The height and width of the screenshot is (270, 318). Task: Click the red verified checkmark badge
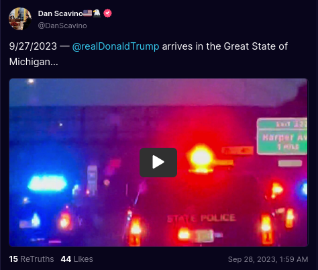click(x=107, y=13)
